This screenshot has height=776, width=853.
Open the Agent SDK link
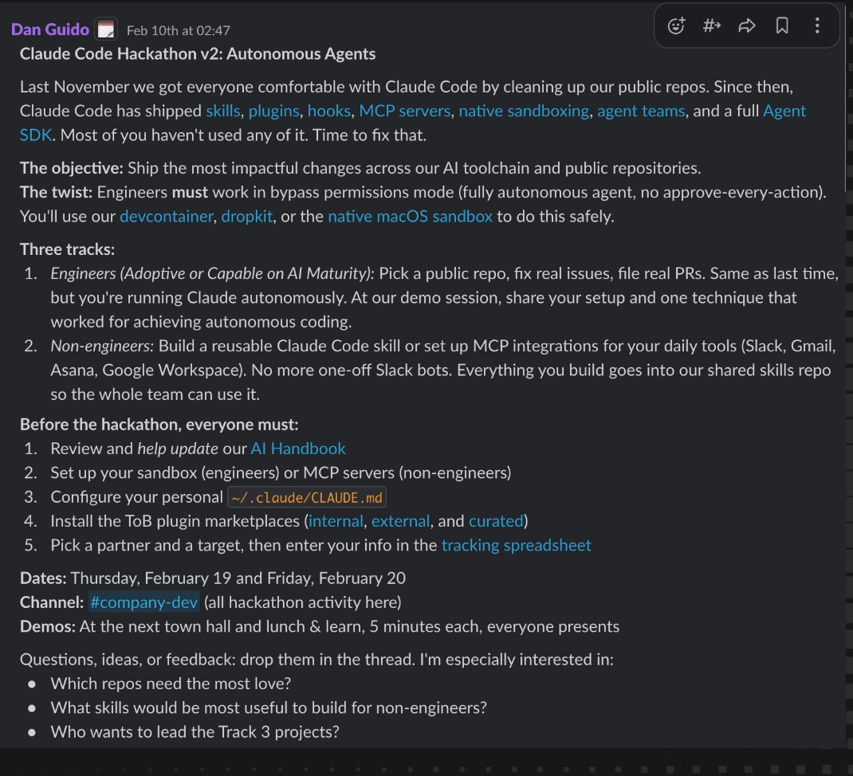pos(784,111)
